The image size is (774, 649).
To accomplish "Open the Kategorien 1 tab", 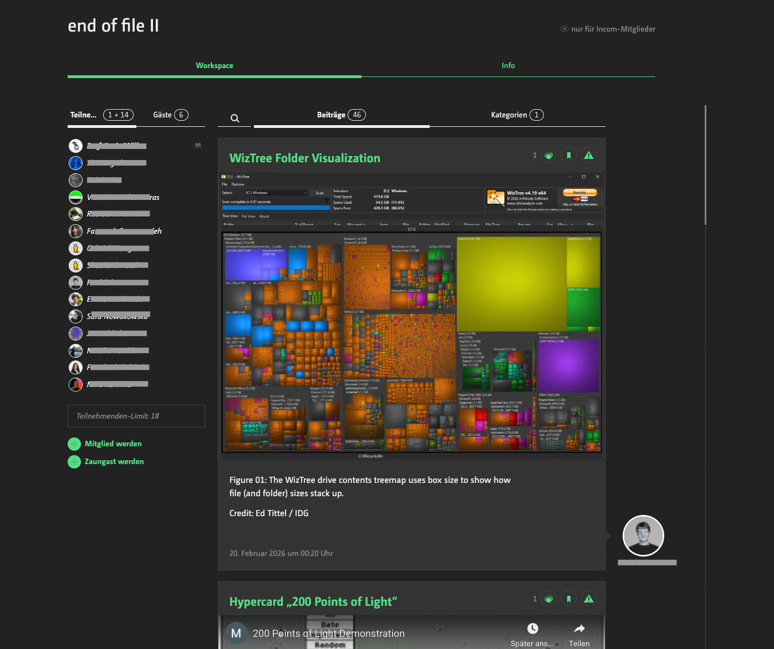I will point(517,115).
